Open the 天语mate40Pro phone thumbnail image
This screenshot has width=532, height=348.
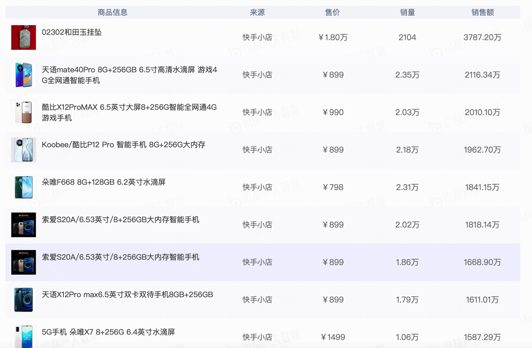pyautogui.click(x=24, y=75)
